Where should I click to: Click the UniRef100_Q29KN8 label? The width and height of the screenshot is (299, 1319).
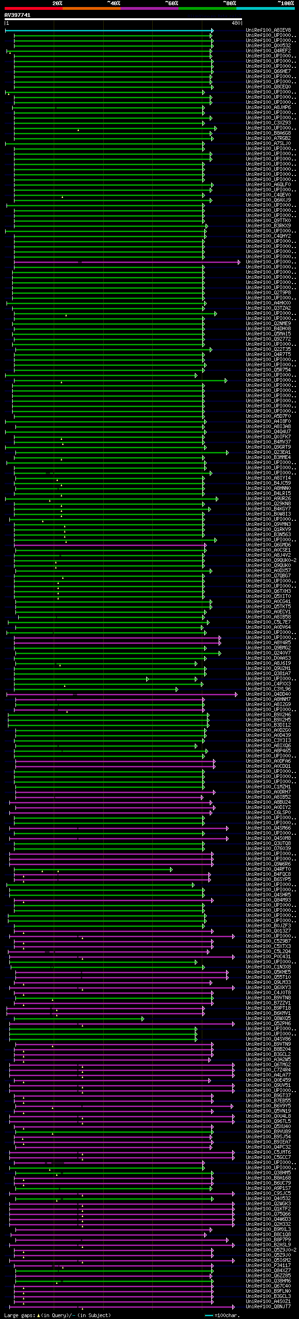click(268, 504)
